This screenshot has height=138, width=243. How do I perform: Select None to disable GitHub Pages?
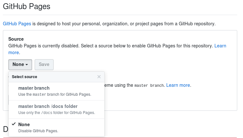click(x=24, y=125)
